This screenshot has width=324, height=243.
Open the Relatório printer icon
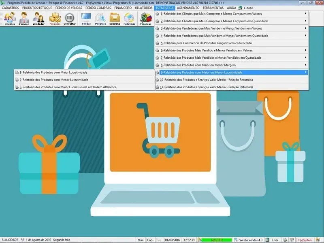tap(130, 19)
